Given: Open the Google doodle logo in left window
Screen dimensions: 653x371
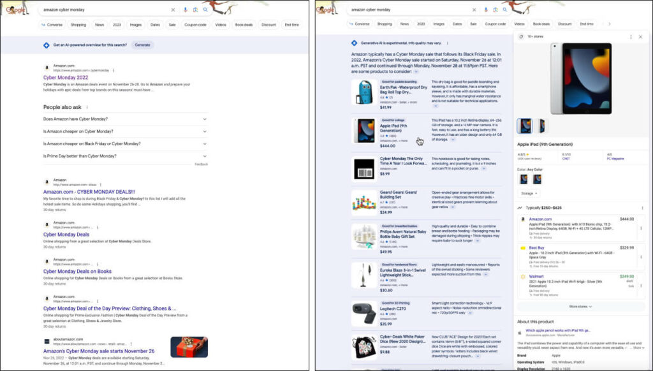Looking at the screenshot, I should [x=17, y=9].
